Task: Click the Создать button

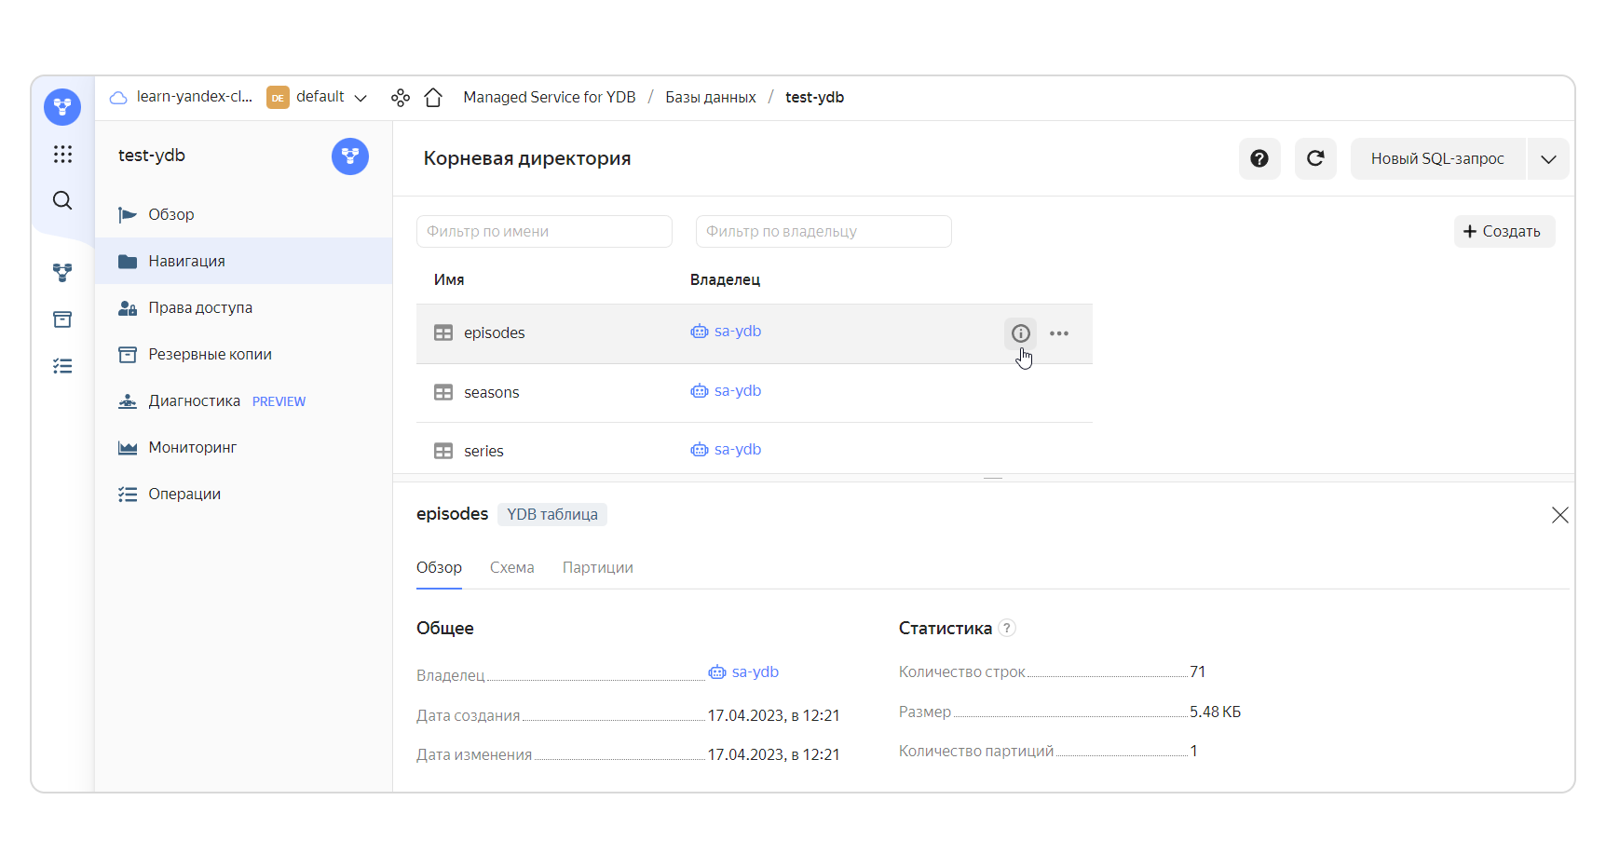Action: 1504,231
